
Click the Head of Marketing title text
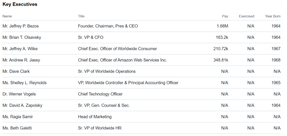point(95,117)
